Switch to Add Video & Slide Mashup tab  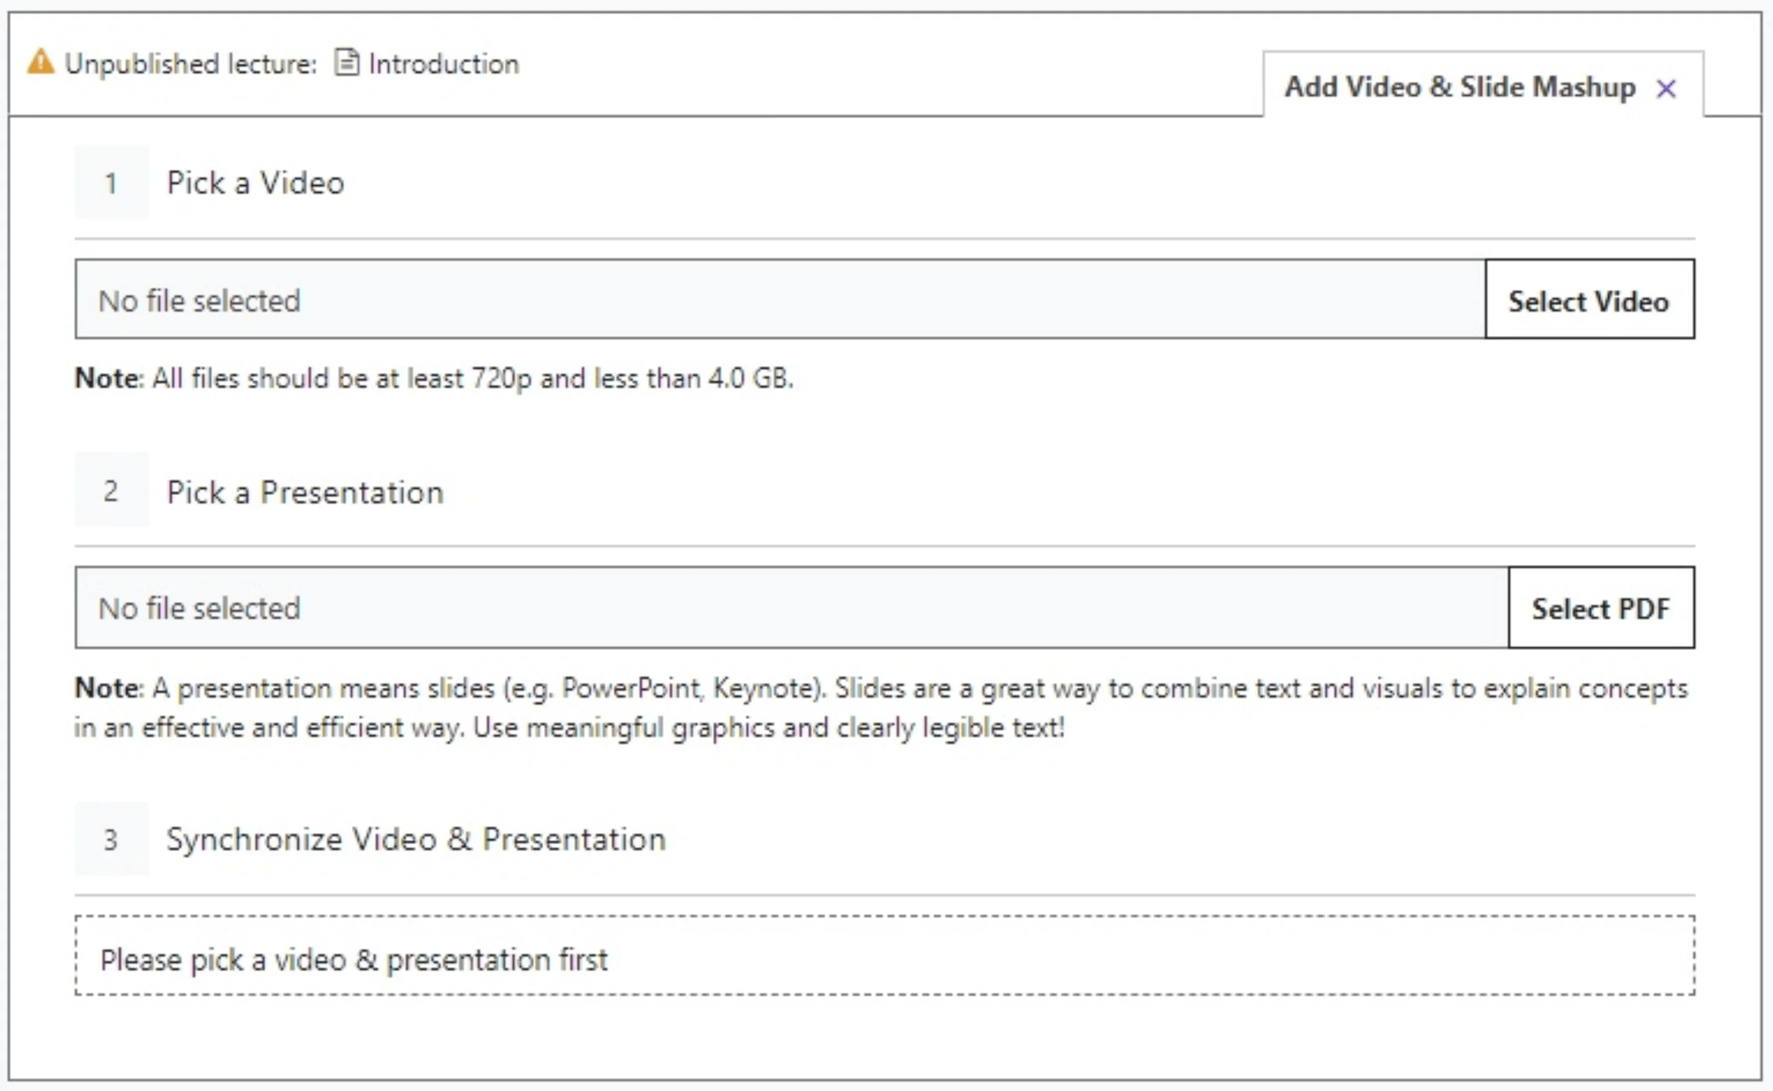1459,88
